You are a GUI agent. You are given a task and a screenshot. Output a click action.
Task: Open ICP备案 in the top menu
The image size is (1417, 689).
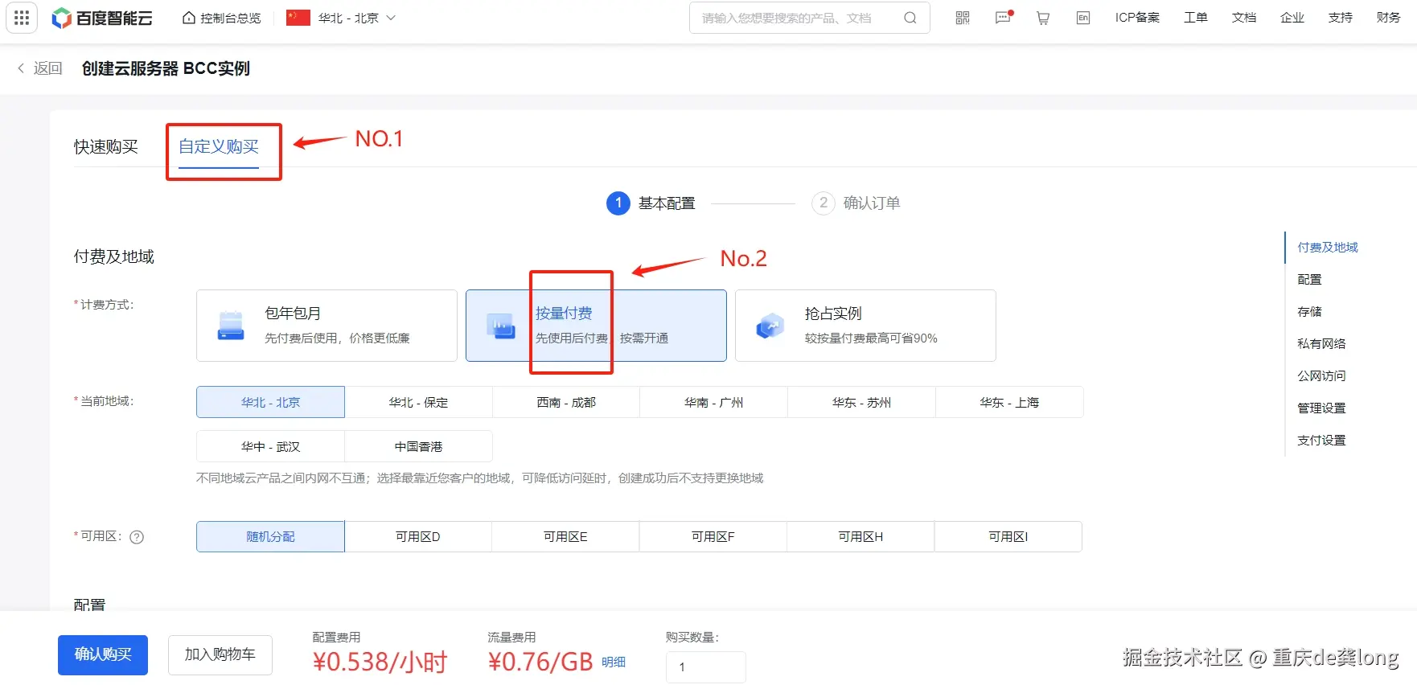pyautogui.click(x=1137, y=18)
